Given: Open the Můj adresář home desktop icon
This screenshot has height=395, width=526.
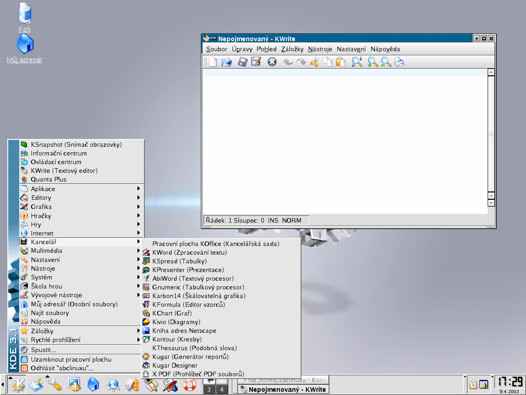Looking at the screenshot, I should pyautogui.click(x=25, y=49).
